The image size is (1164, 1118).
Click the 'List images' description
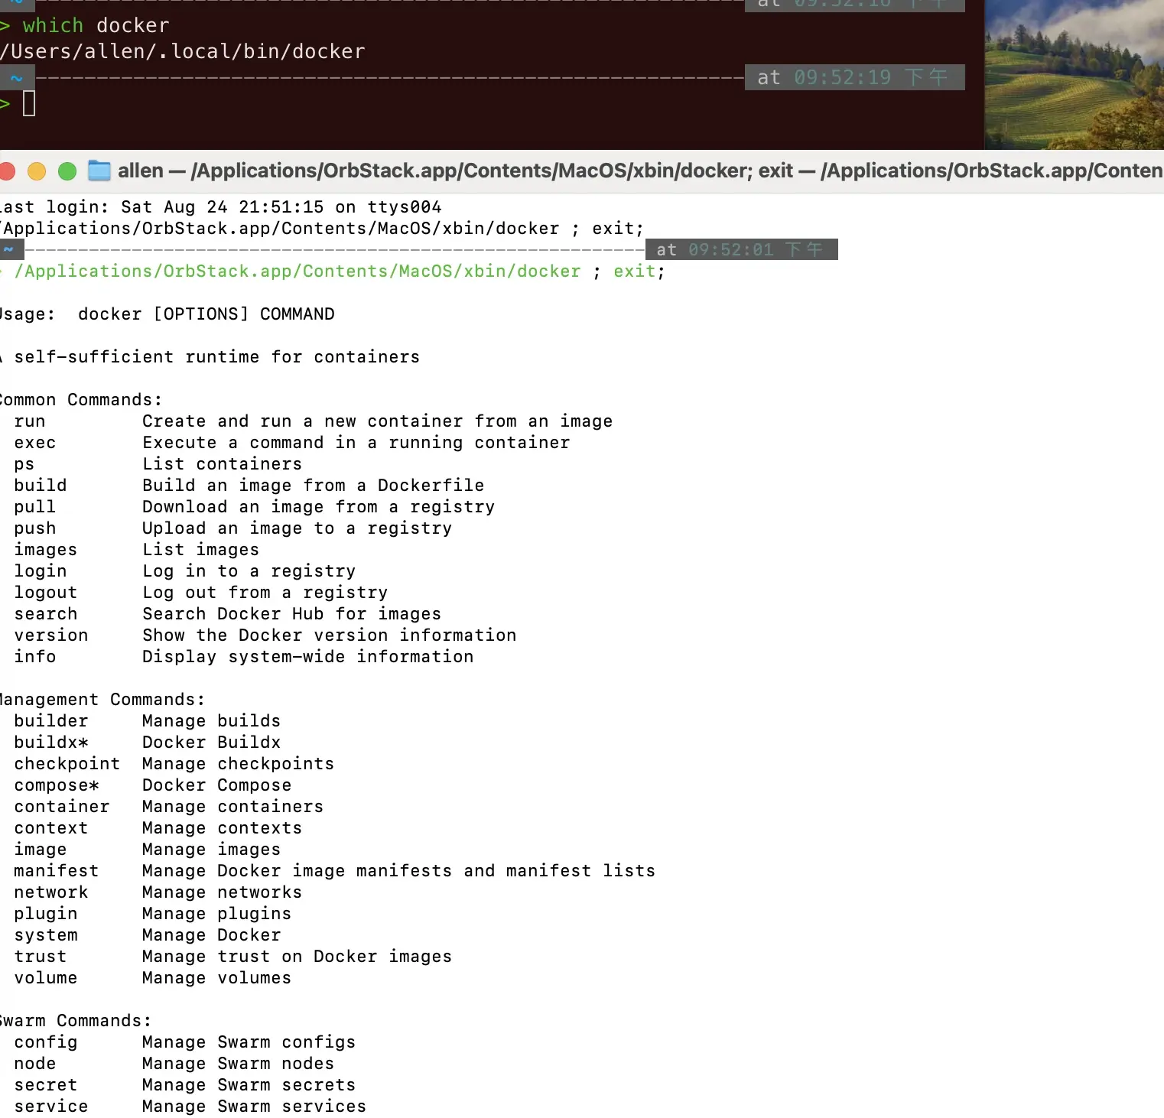coord(201,550)
